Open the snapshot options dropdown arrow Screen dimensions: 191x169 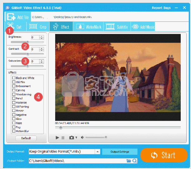pyautogui.click(x=76, y=138)
